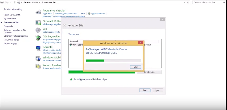Click İptal at bottom of Yazıcı Ekle wizard
Screen dimensions: 227x110
tap(157, 90)
